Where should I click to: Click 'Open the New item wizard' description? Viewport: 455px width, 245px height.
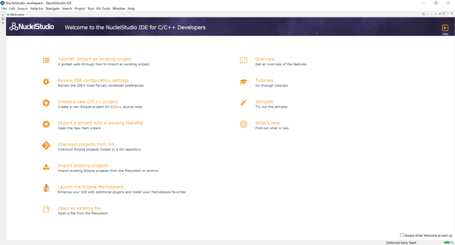(79, 128)
